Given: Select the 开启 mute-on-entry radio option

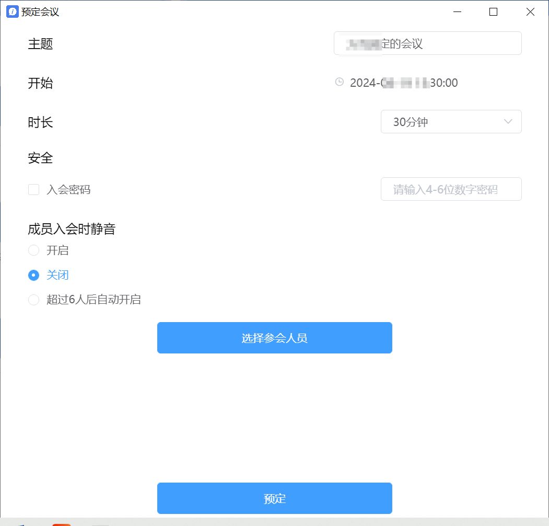Looking at the screenshot, I should point(34,250).
